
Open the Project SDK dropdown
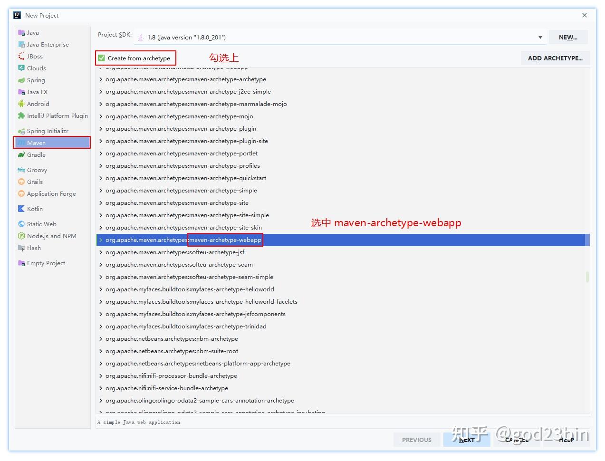pyautogui.click(x=540, y=38)
